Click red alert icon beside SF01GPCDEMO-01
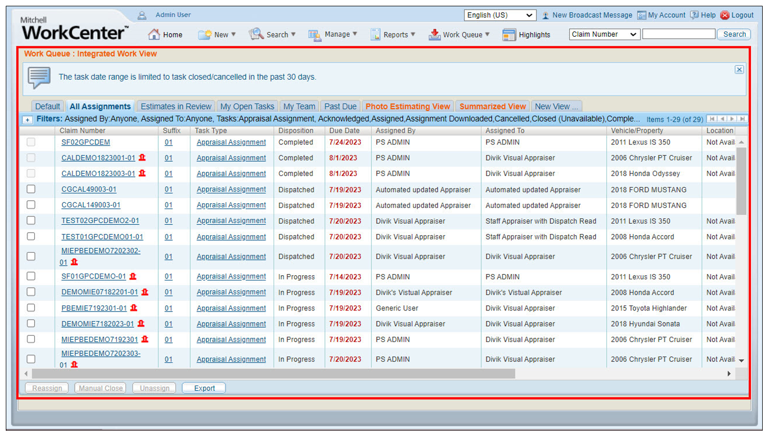 [x=133, y=276]
